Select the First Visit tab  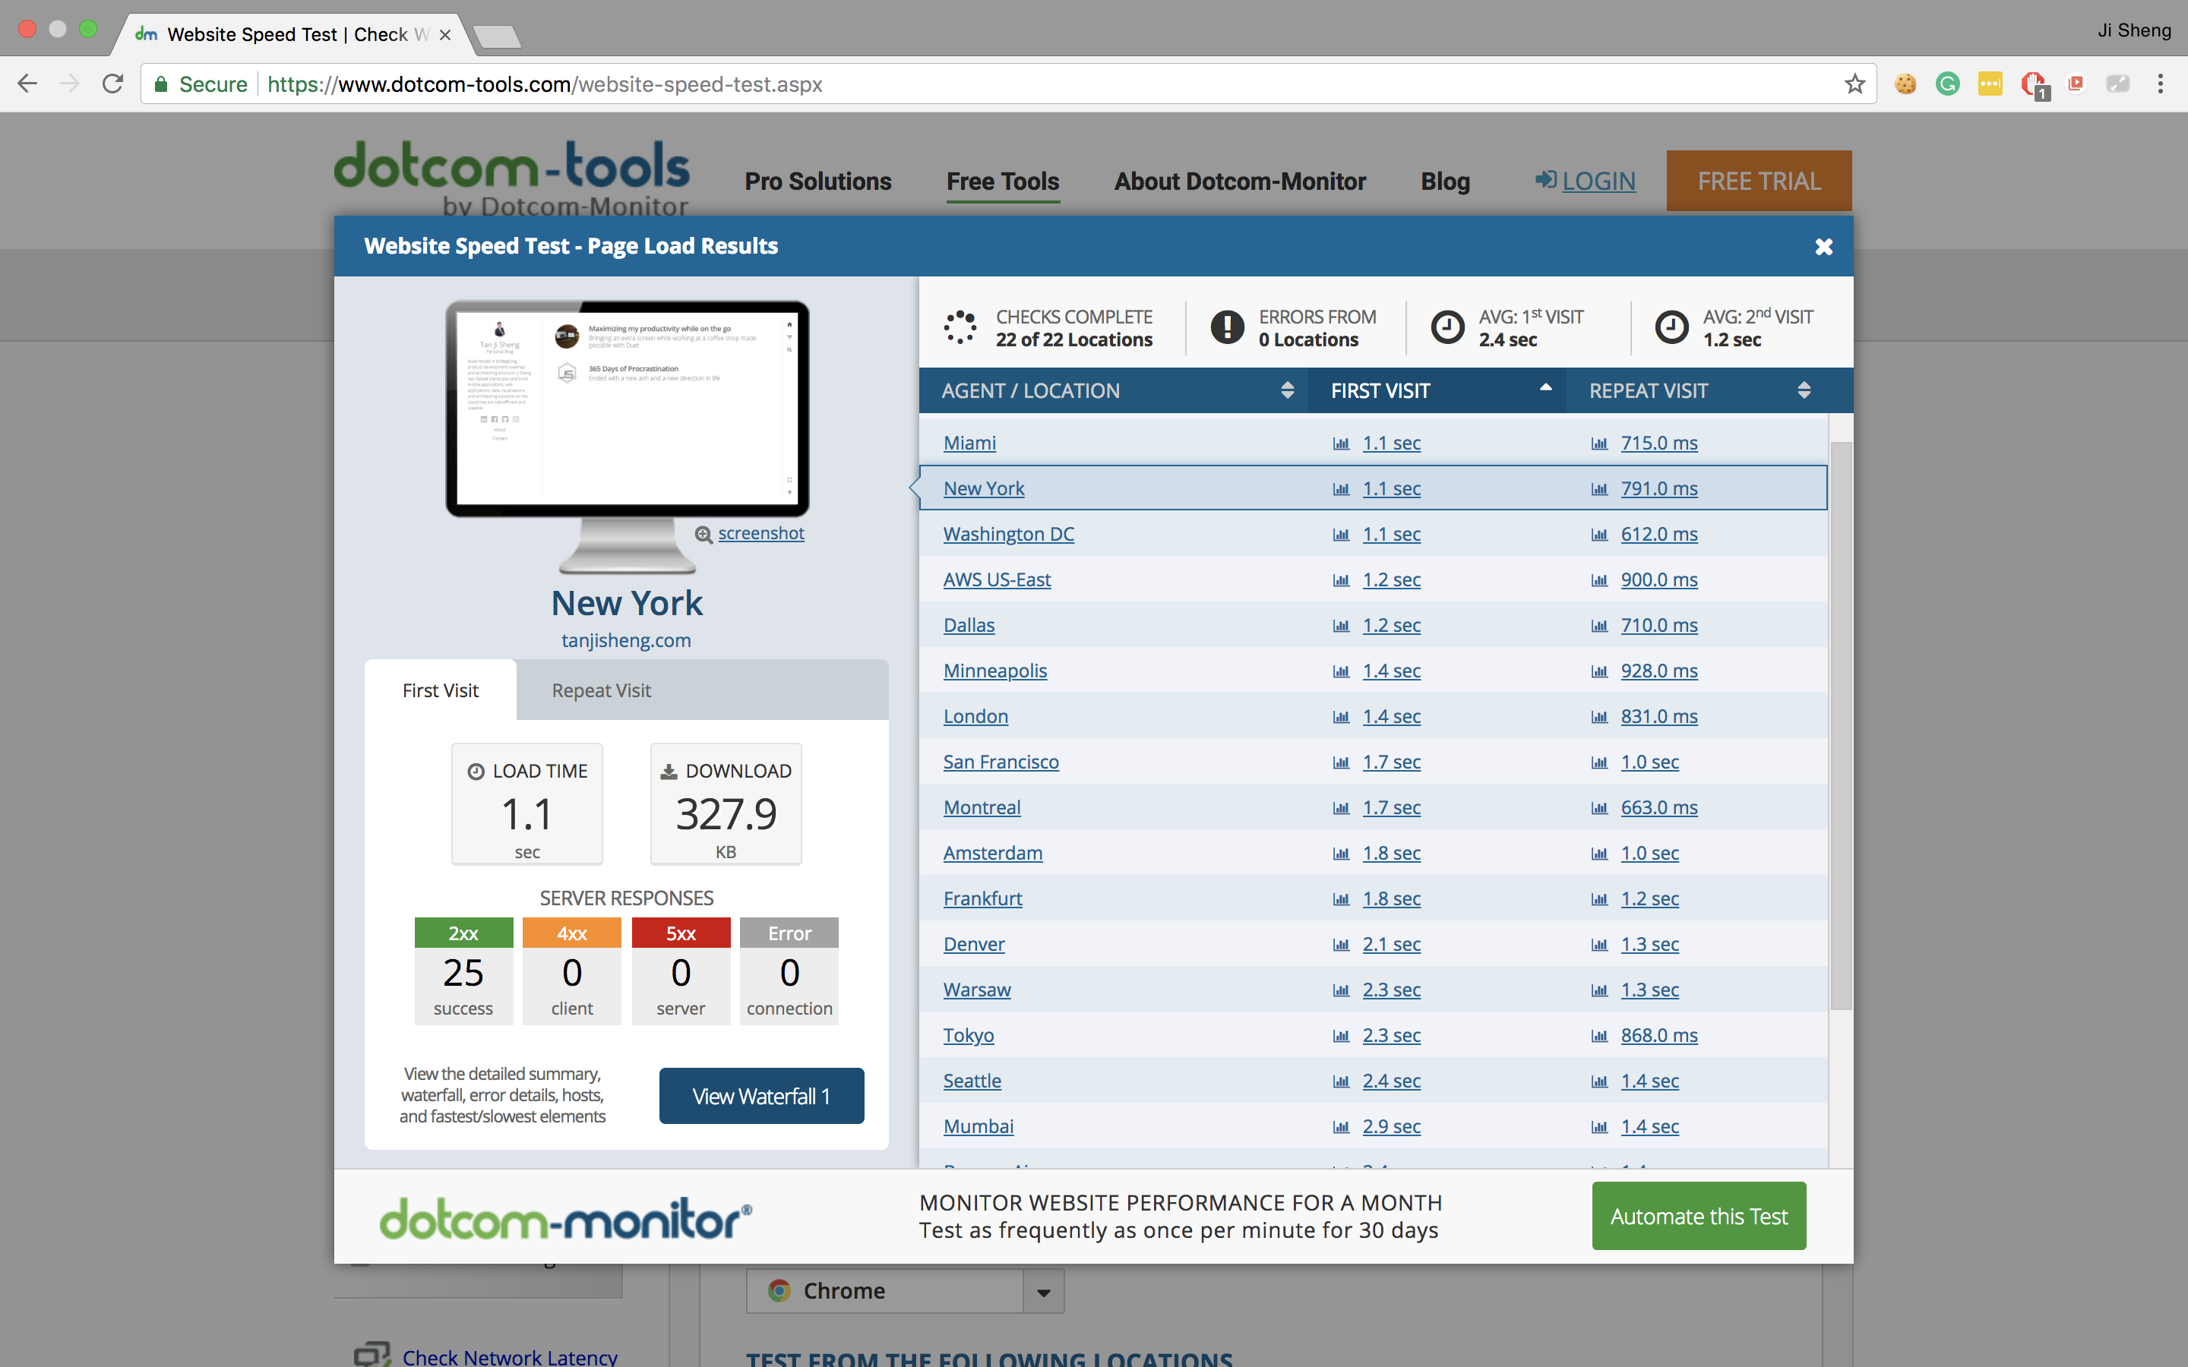coord(441,691)
